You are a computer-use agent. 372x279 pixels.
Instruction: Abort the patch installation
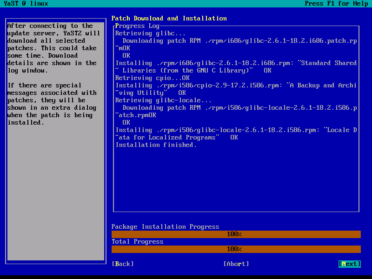[236, 264]
